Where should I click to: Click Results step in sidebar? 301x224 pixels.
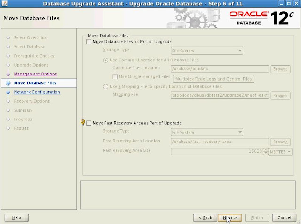pos(21,128)
